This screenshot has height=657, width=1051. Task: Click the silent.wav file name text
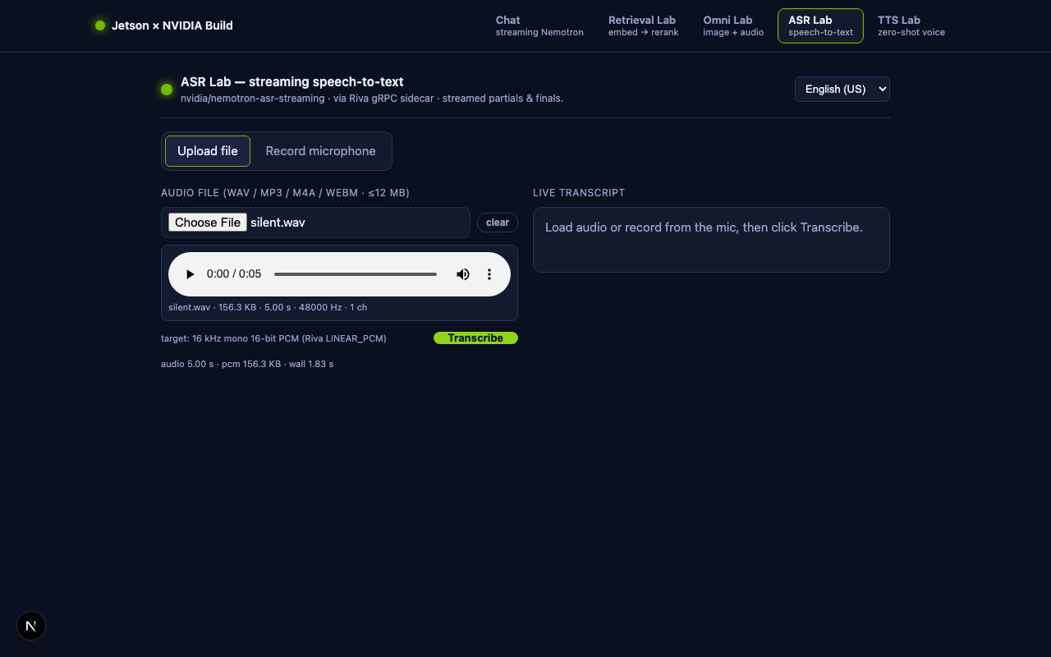(x=278, y=223)
